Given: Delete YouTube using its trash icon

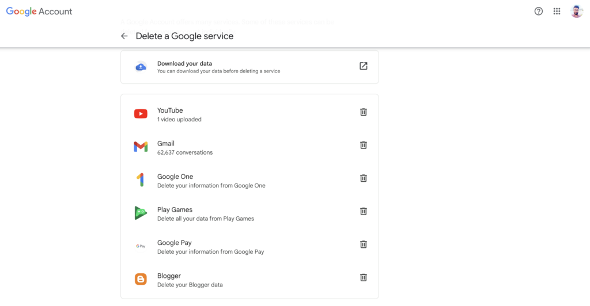Looking at the screenshot, I should tap(363, 112).
